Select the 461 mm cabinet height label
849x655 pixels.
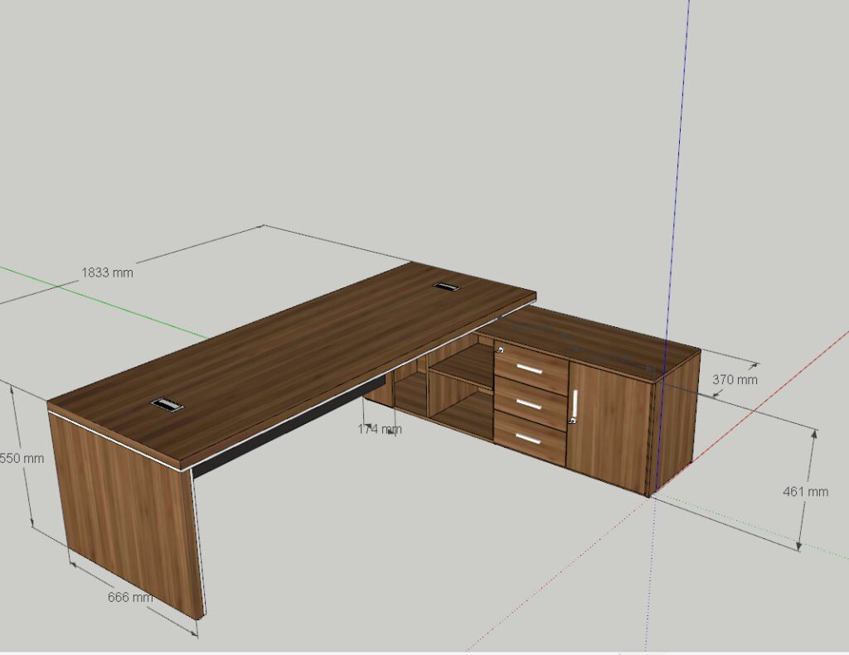pyautogui.click(x=805, y=491)
